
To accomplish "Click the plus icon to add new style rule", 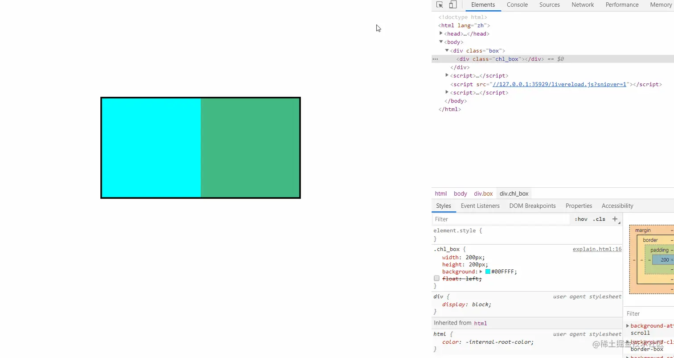I will click(615, 219).
